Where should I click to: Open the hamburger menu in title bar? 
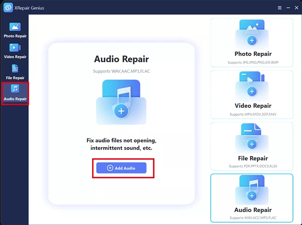(x=279, y=8)
